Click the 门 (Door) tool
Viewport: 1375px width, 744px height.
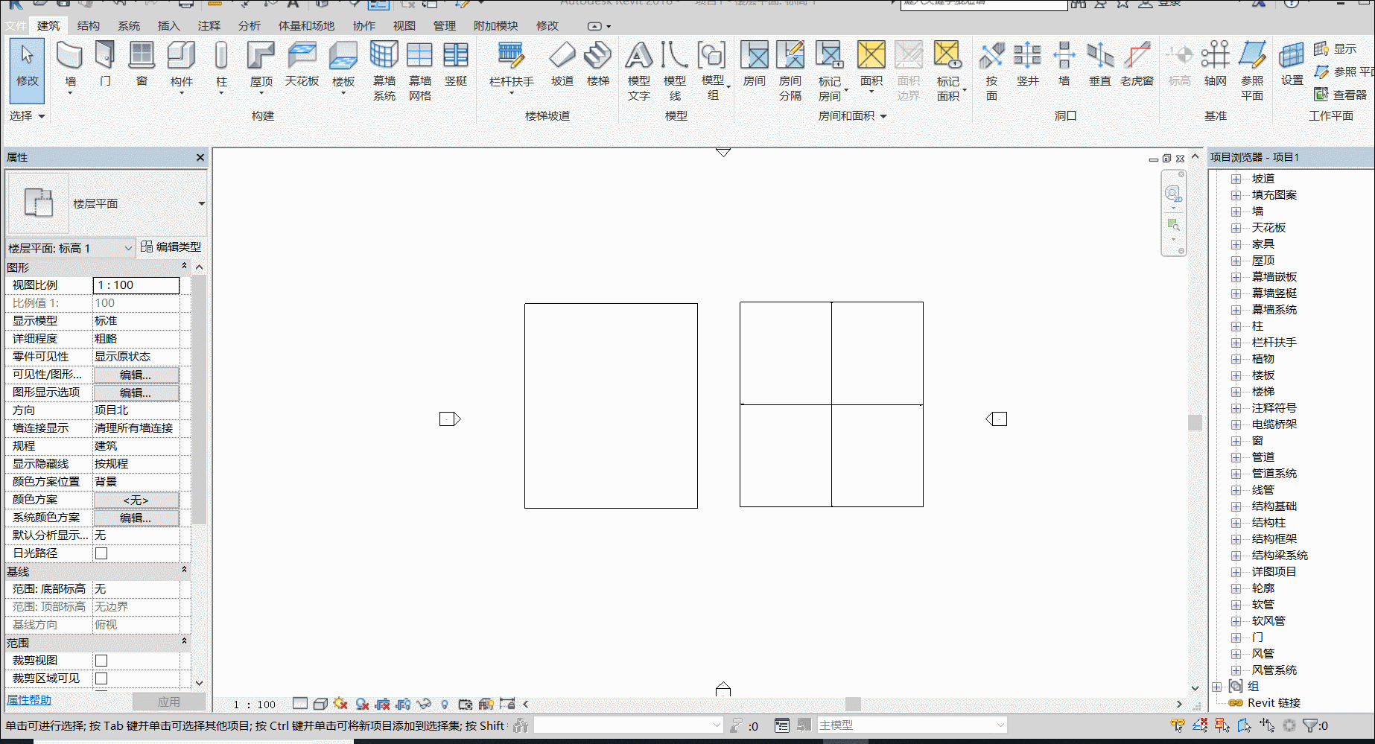tap(105, 64)
